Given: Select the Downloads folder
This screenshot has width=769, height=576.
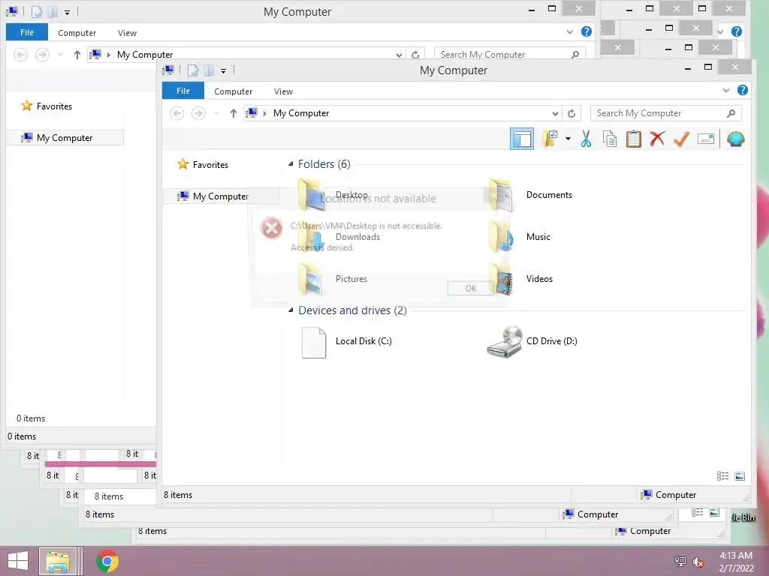Looking at the screenshot, I should pos(339,237).
